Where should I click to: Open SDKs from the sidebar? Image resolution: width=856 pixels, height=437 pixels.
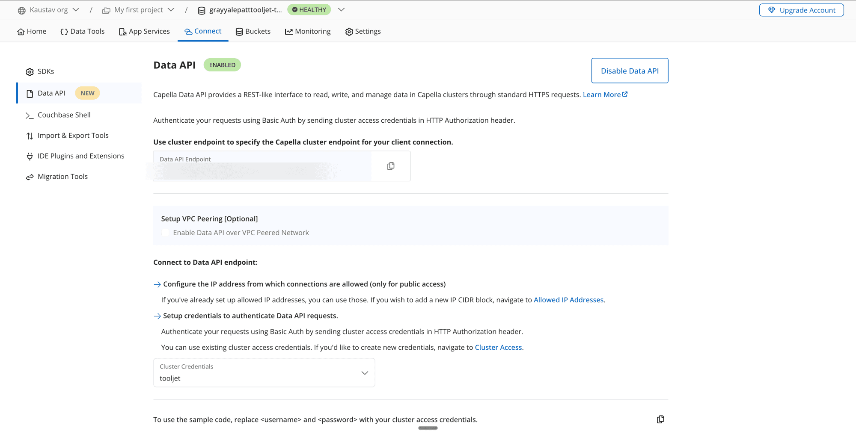[x=46, y=71]
